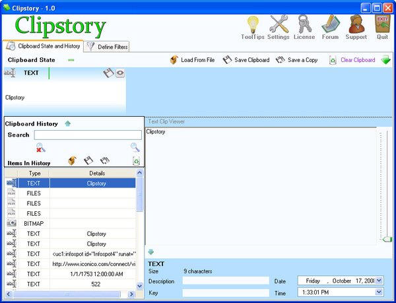
Task: Click BITMAP row camera icon
Action: coord(11,224)
